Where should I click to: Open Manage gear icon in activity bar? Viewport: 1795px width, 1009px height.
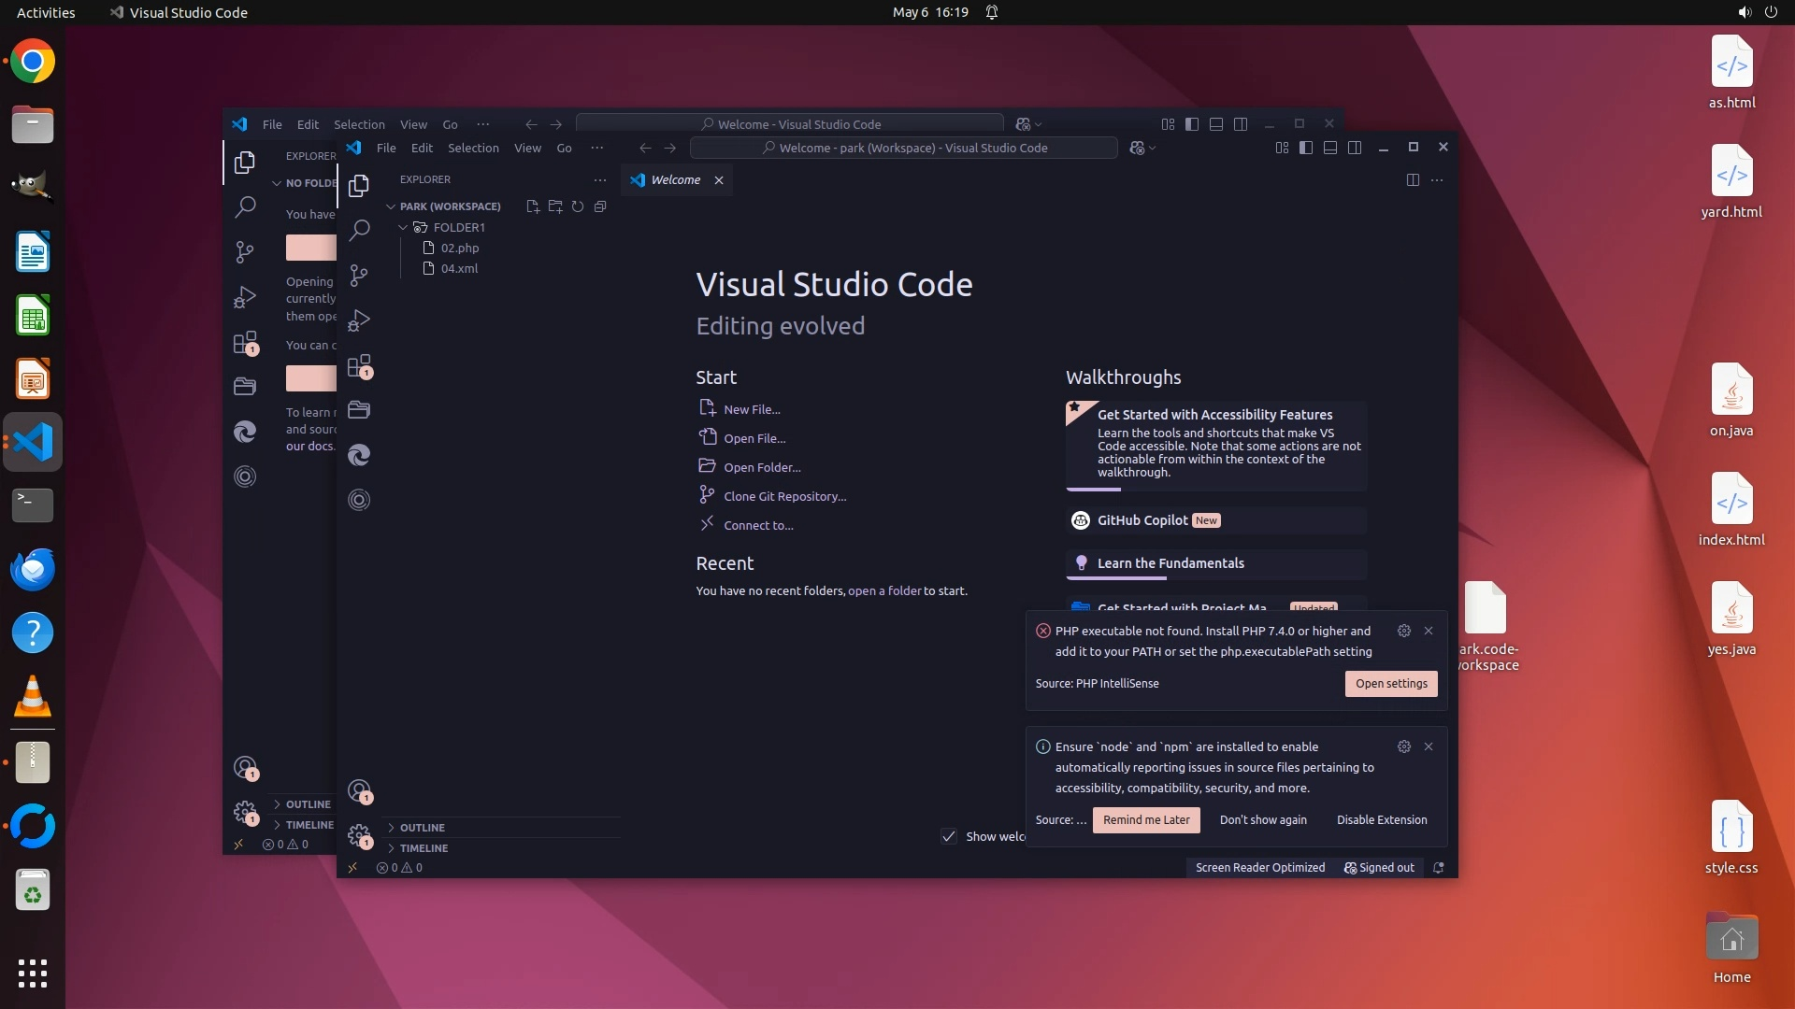pyautogui.click(x=359, y=835)
